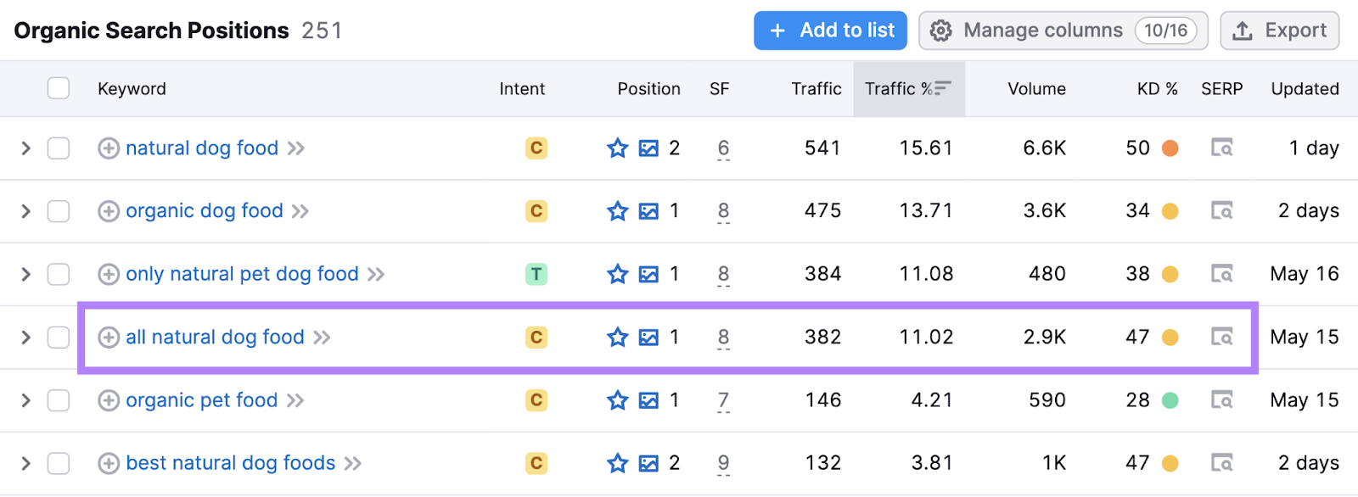Open SERP view icon for organic dog food
This screenshot has height=497, width=1358.
coord(1222,211)
